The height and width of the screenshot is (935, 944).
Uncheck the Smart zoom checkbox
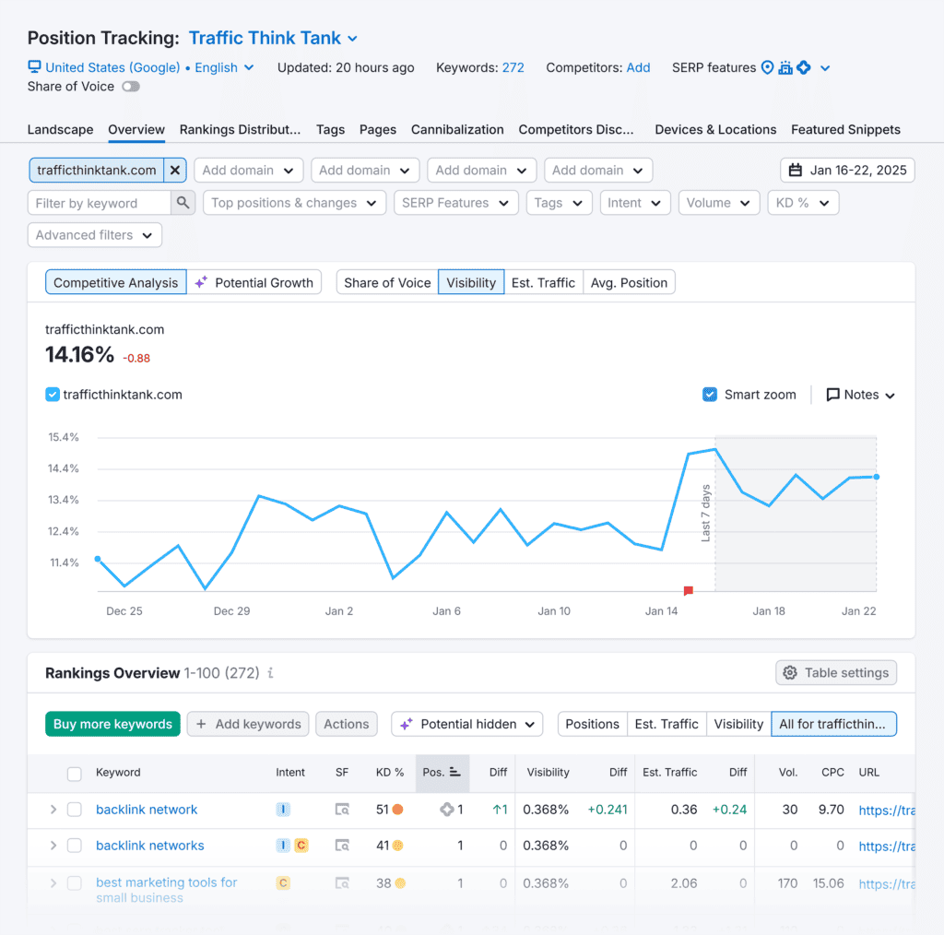tap(710, 395)
